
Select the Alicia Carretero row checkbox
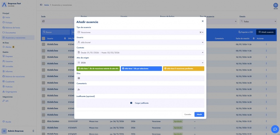(x=43, y=121)
